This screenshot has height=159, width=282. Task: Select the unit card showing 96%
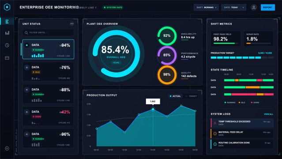tap(48, 138)
